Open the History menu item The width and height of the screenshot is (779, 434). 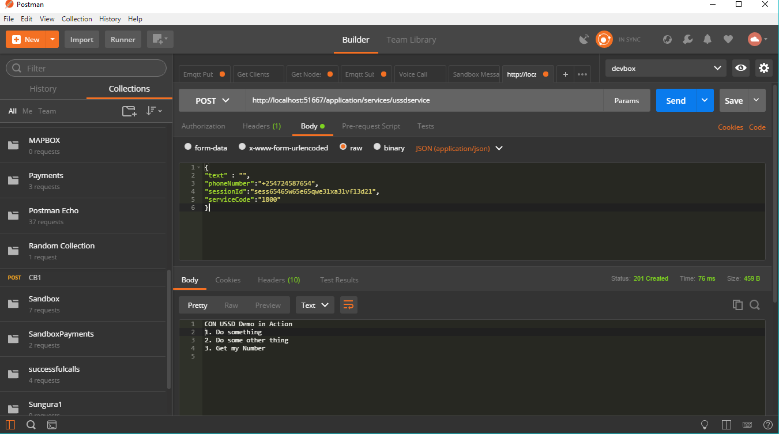click(x=110, y=19)
